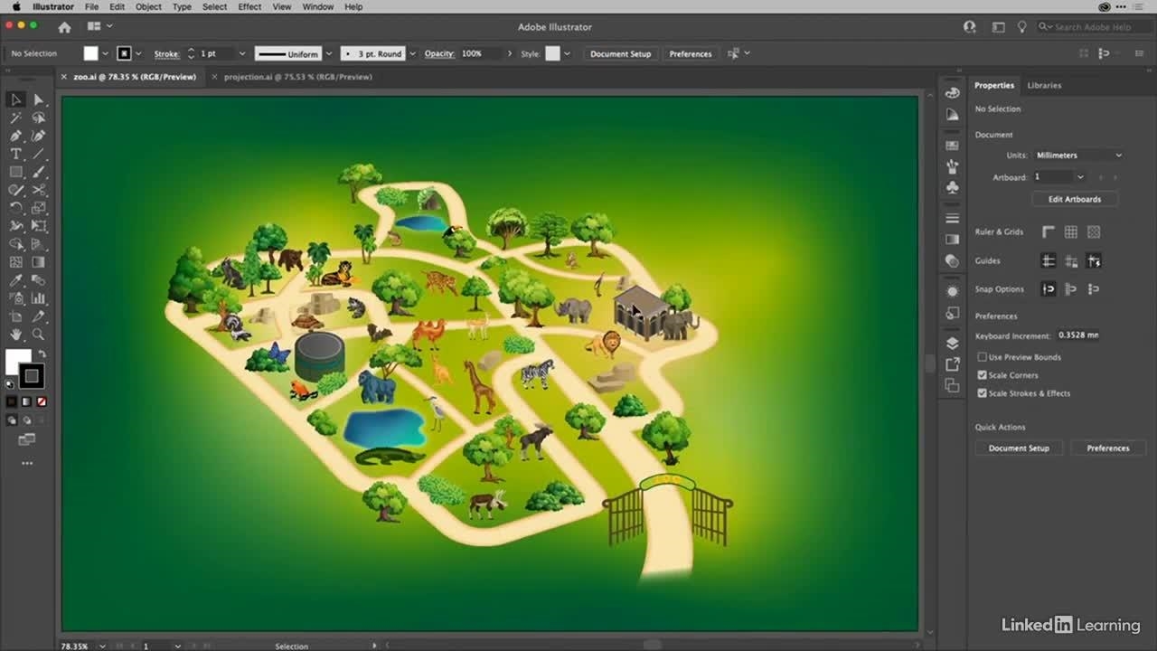Click the Edit Artboards button
Viewport: 1157px width, 651px height.
[x=1074, y=199]
